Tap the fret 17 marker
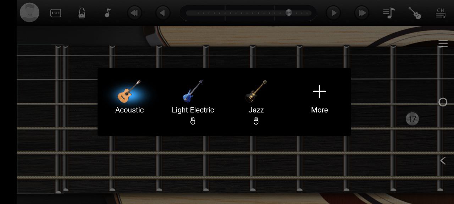The height and width of the screenshot is (204, 454). tap(412, 119)
